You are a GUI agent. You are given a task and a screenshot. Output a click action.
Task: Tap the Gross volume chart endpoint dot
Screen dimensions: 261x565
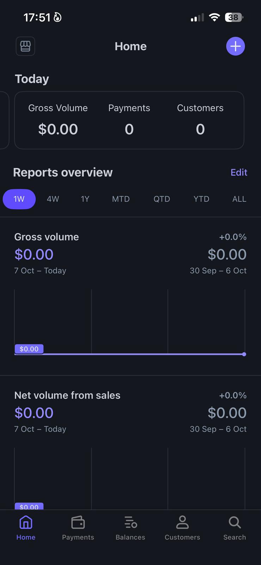click(x=244, y=354)
